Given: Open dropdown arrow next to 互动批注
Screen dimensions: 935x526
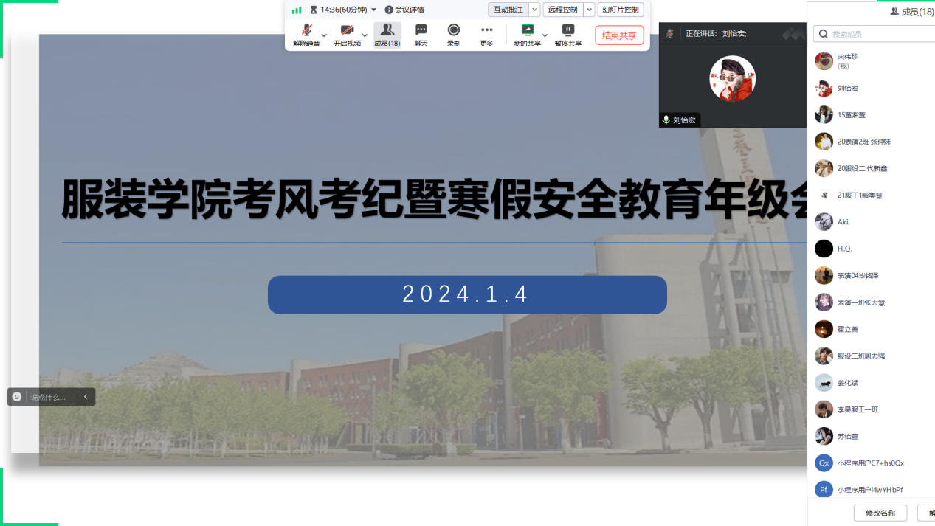Looking at the screenshot, I should click(535, 10).
